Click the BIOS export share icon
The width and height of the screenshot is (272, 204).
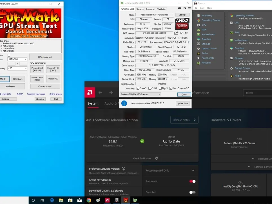pos(176,33)
